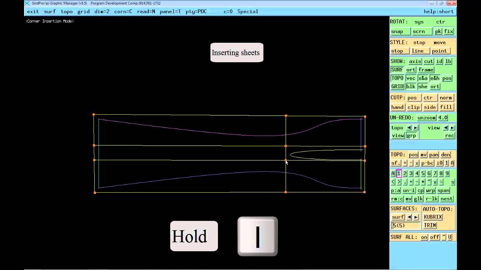Click the s button in group panel
The height and width of the screenshot is (270, 481).
[x=452, y=182]
